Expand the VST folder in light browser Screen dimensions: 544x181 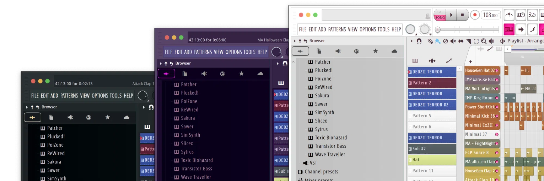[x=310, y=163]
